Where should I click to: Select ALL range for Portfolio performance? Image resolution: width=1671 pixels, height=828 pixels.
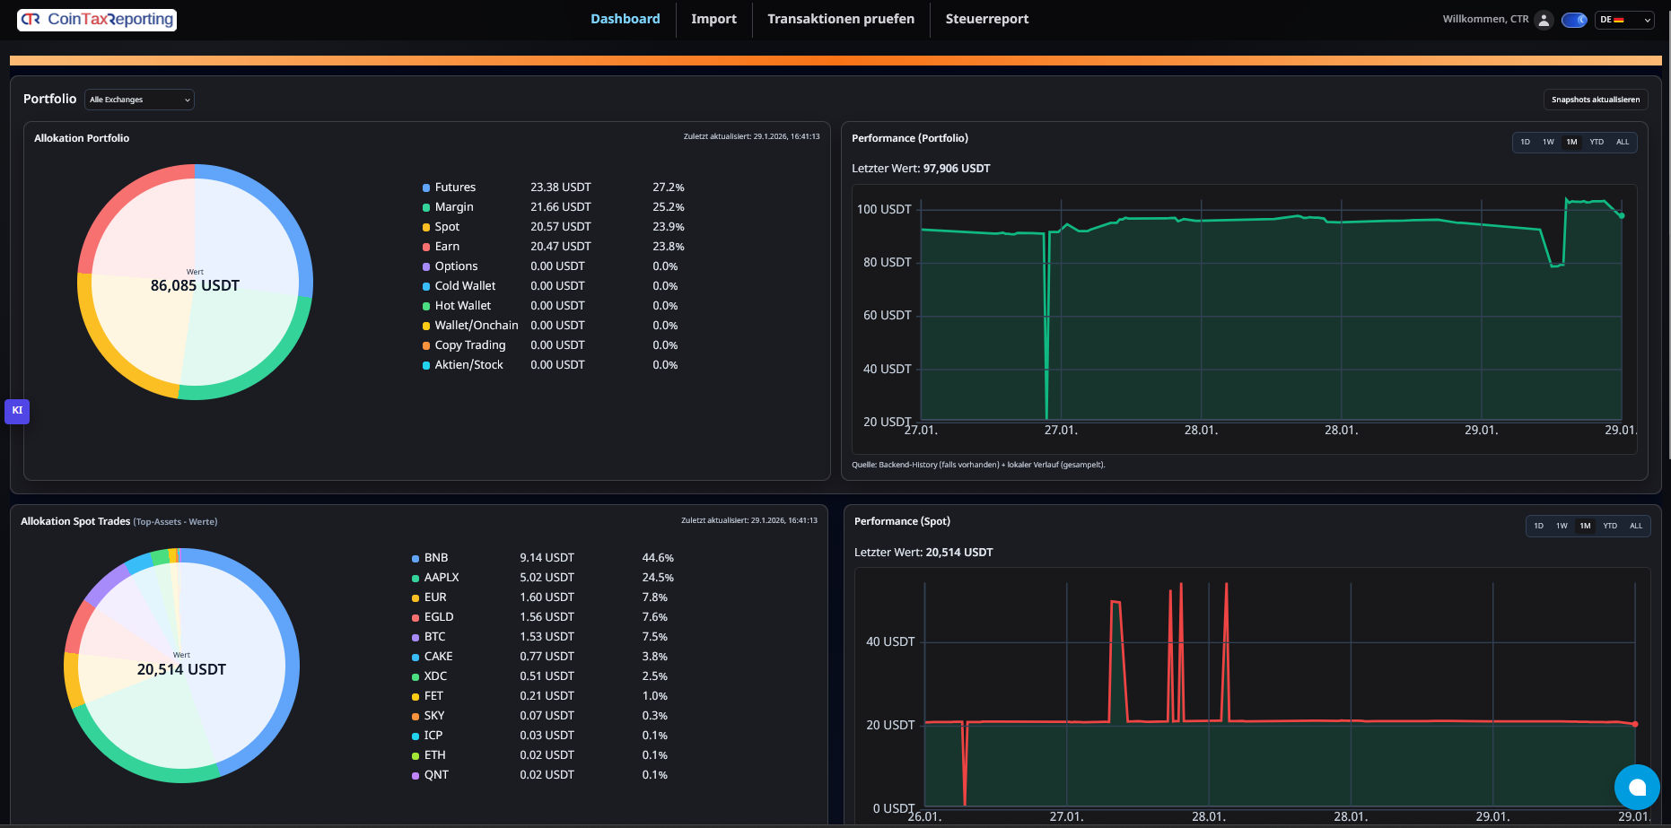[x=1623, y=142]
